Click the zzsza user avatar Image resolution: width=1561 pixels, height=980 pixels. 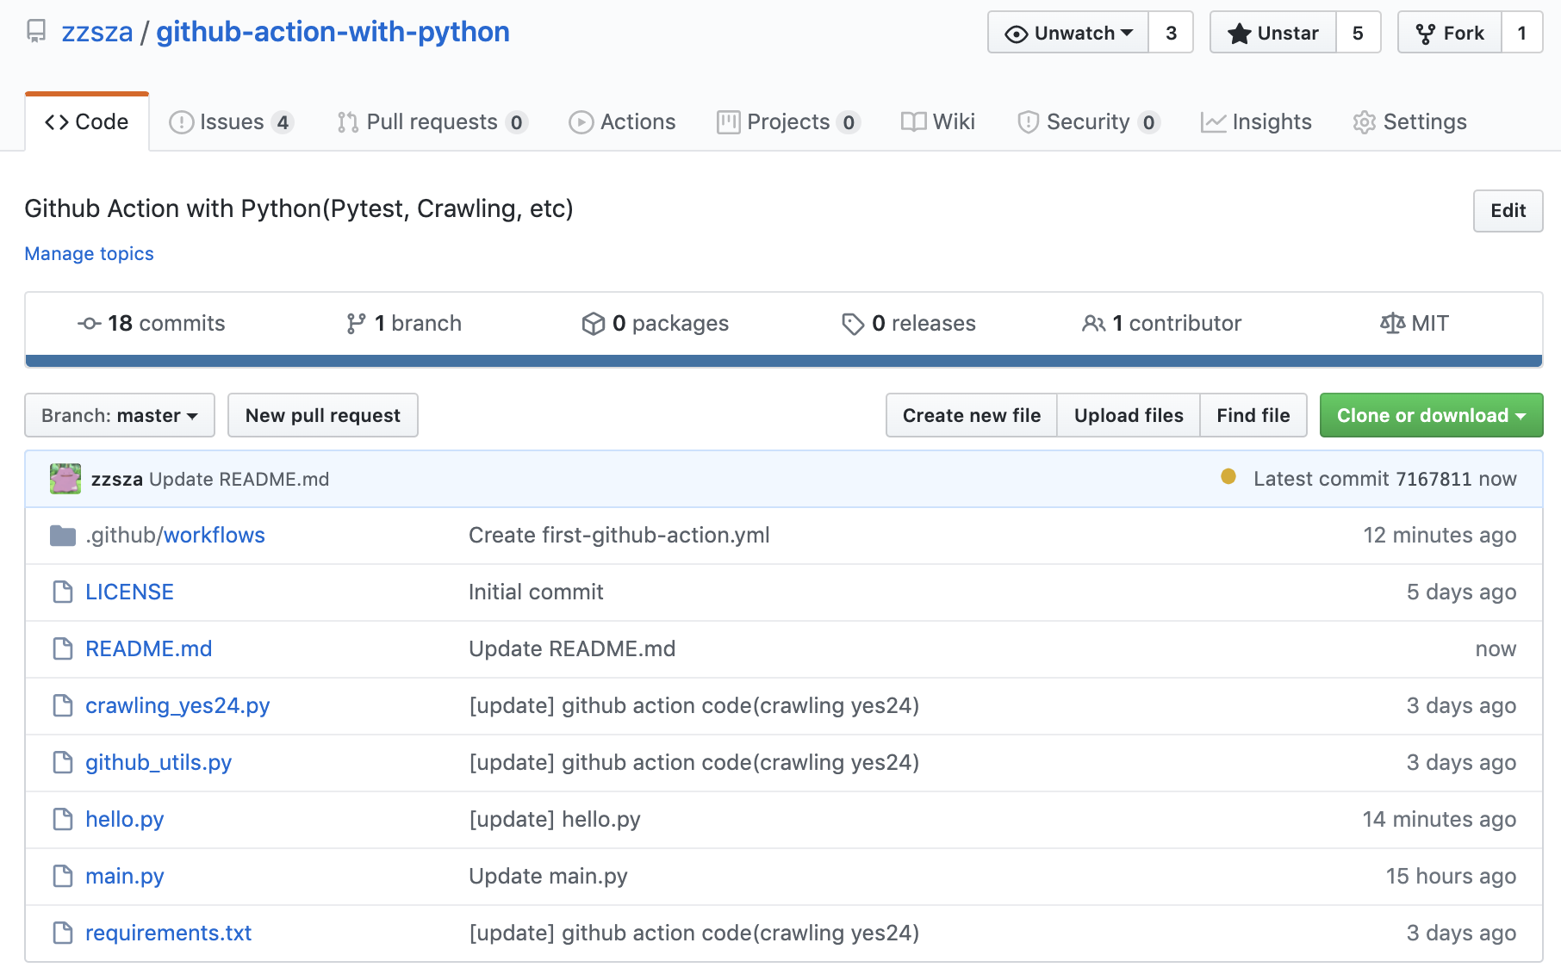[65, 479]
